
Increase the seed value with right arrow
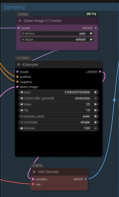click(96, 92)
